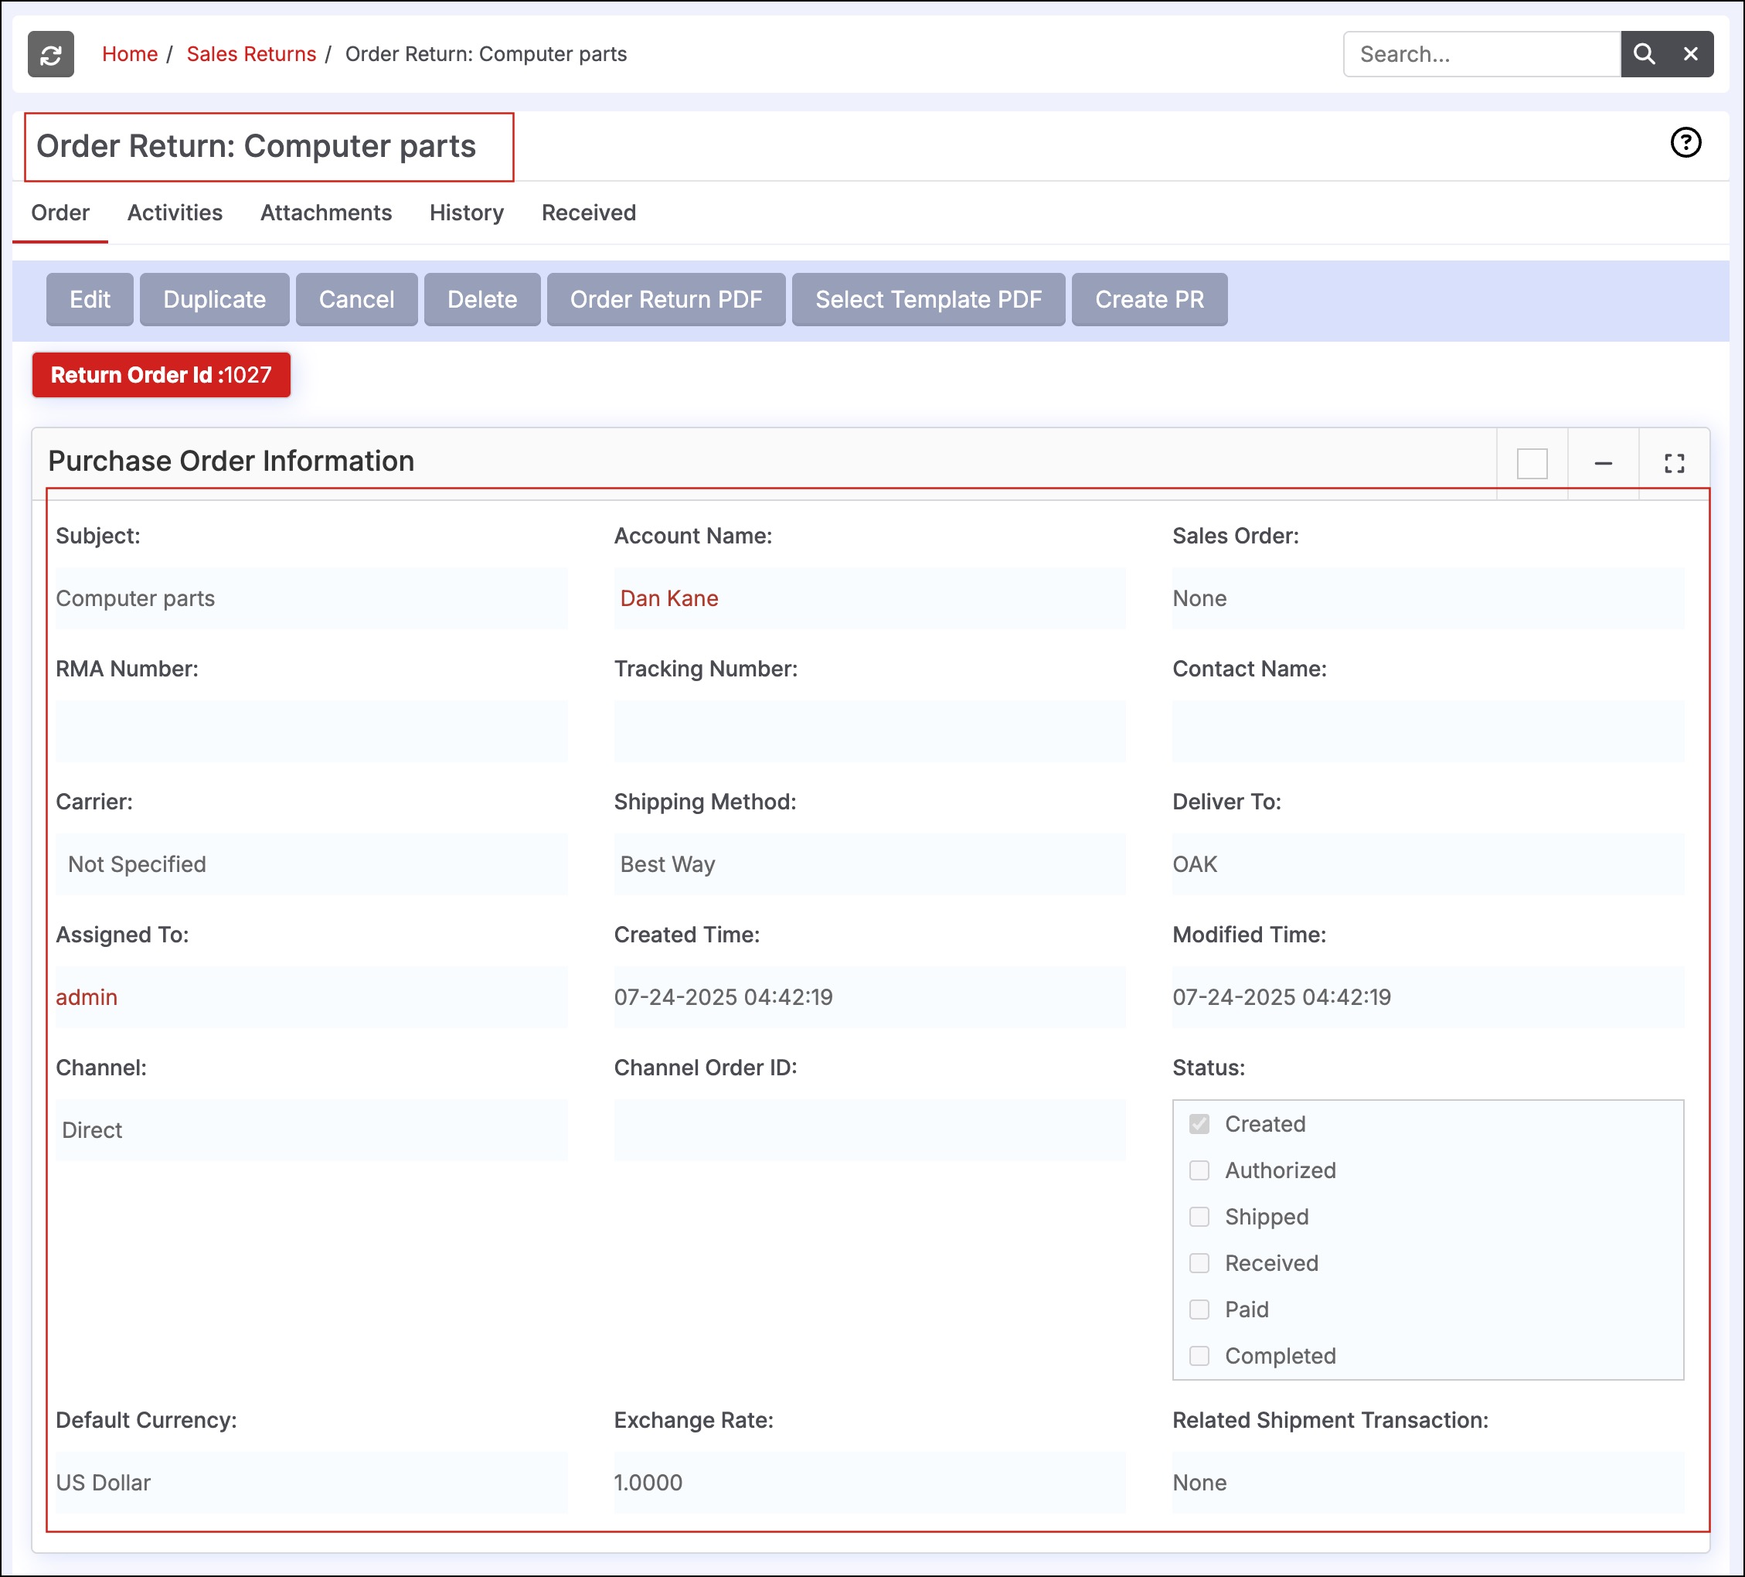Click the '1.0000' exchange rate value

648,1483
